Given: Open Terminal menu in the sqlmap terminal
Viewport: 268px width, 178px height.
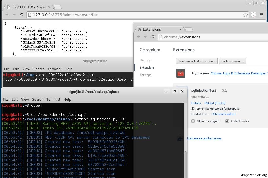Looking at the screenshot, I should coord(53,99).
